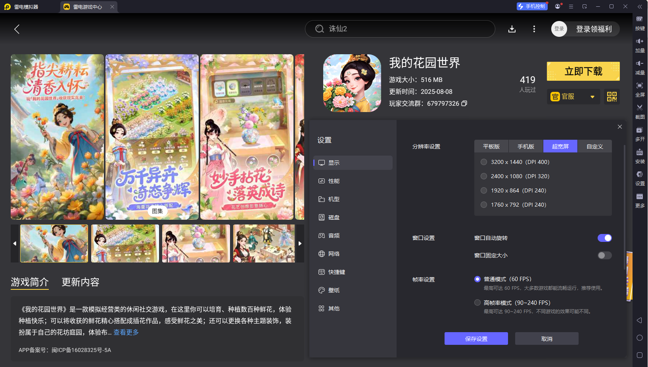Copy the player group number 679797326
This screenshot has width=648, height=367.
464,103
